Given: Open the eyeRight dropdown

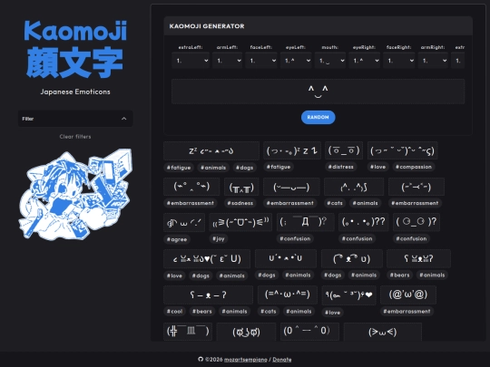Looking at the screenshot, I should (x=365, y=61).
